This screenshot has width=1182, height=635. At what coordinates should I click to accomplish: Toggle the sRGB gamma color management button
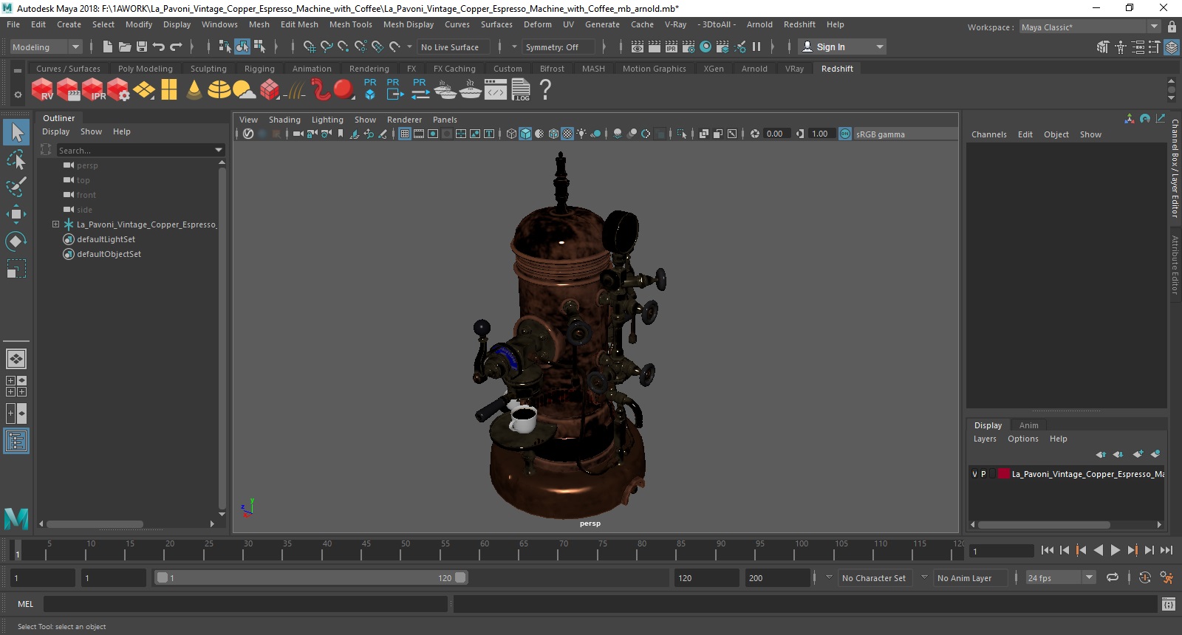point(845,134)
